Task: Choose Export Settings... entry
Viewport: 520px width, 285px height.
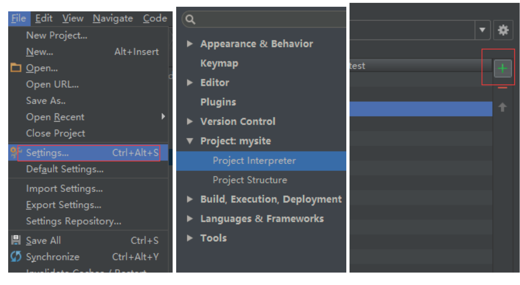Action: click(64, 205)
